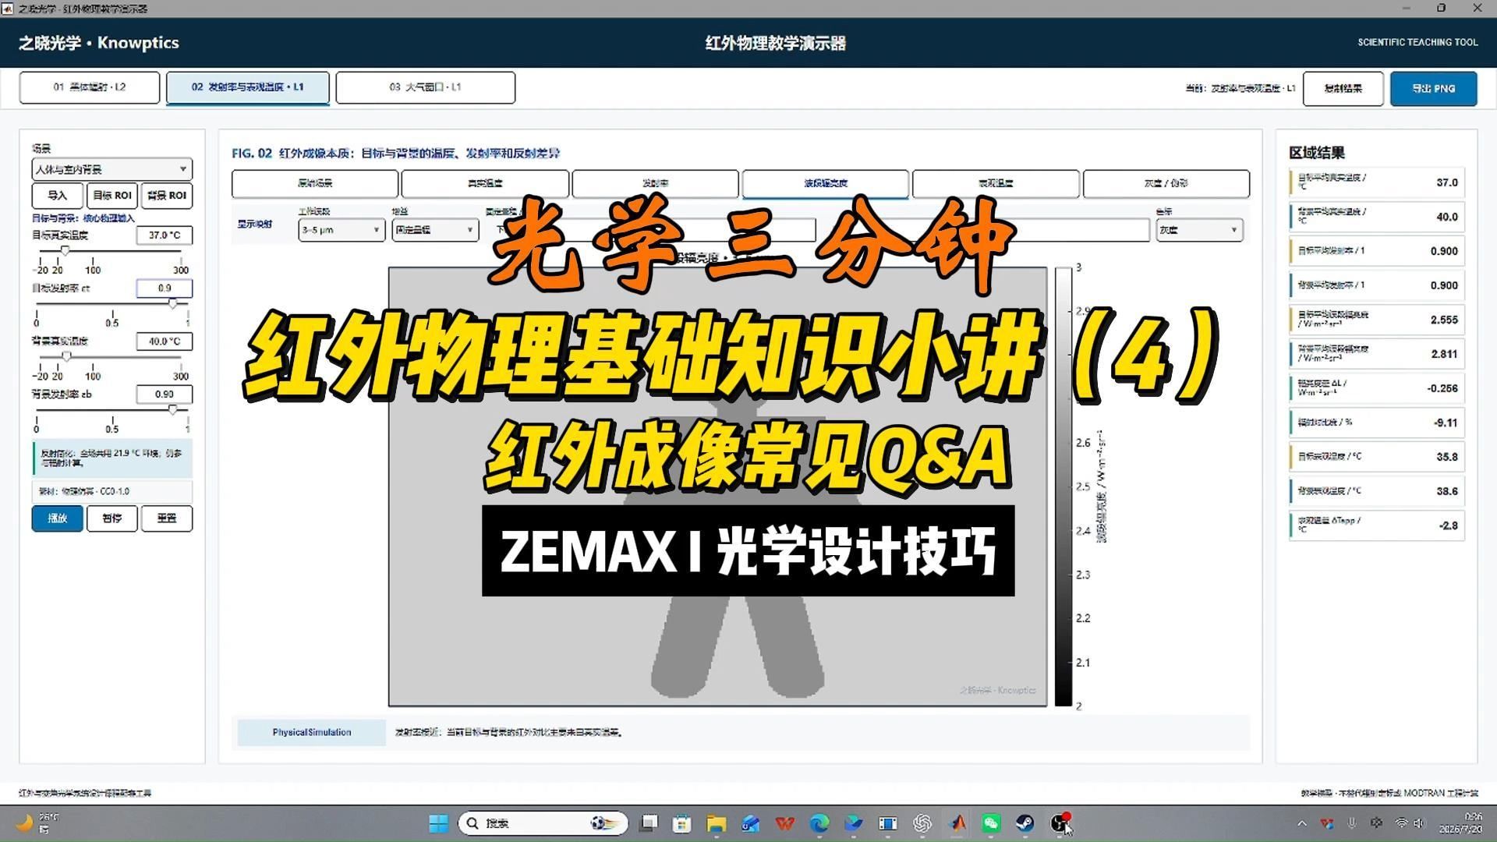This screenshot has height=842, width=1497.
Task: Open the scene dropdown 人体与室内背景
Action: [112, 169]
